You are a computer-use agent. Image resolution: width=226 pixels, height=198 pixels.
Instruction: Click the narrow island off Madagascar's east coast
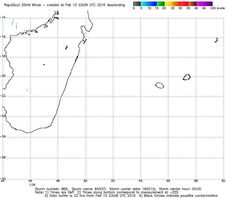pyautogui.click(x=85, y=41)
